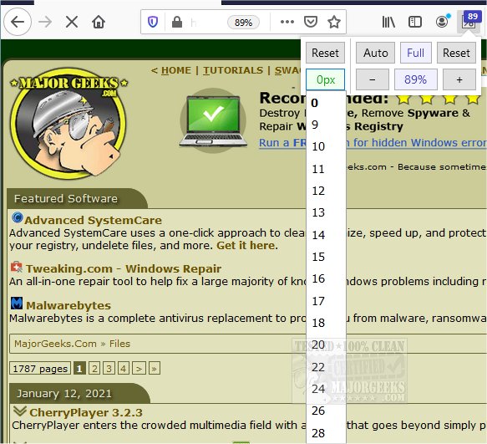Click the Files breadcrumb link
487x444 pixels.
pos(119,344)
